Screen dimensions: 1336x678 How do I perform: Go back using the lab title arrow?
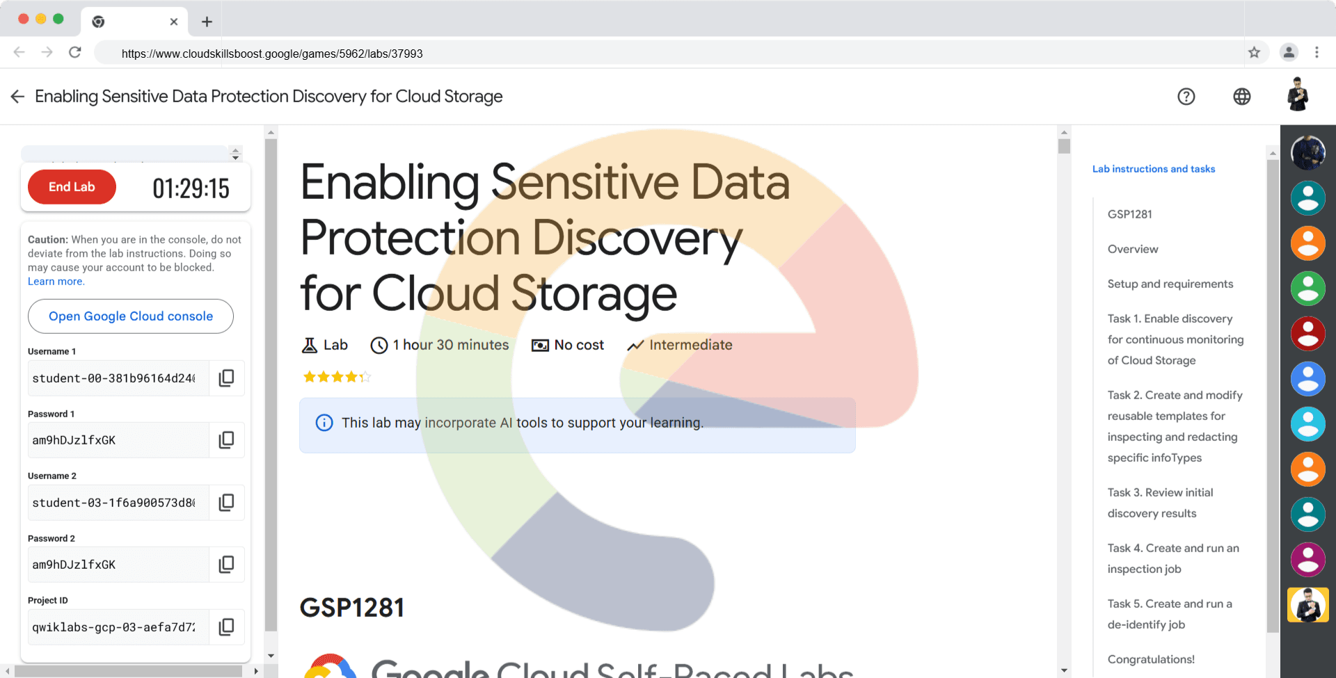(x=18, y=97)
